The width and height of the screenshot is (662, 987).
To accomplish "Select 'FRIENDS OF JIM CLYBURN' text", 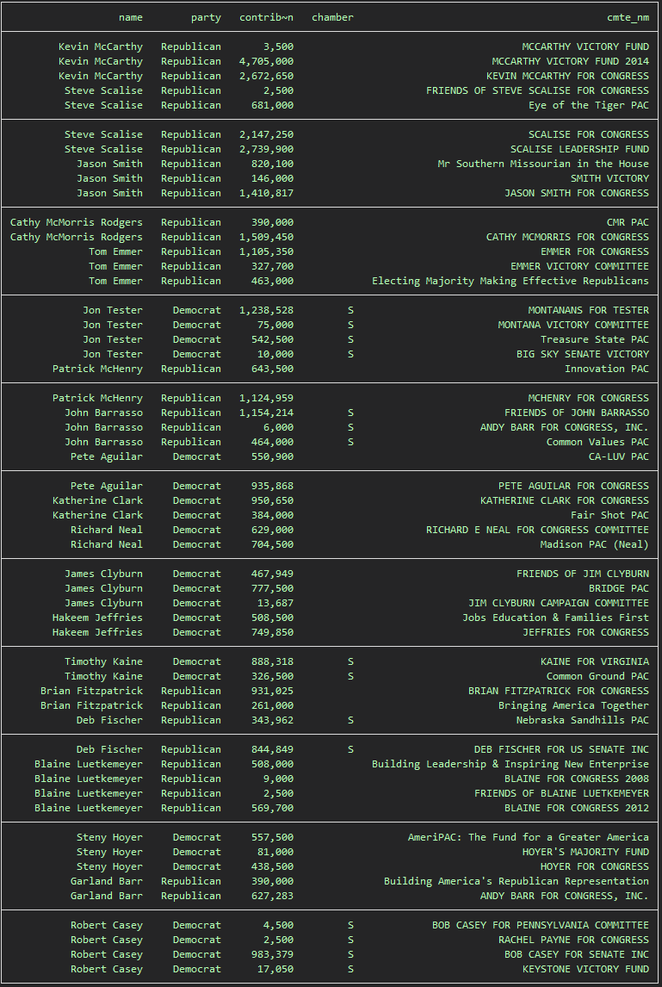I will click(x=583, y=574).
